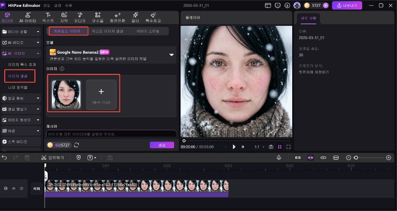Viewport: 397px width, 211px height.
Task: Toggle the grid overlay in player
Action: coord(281,147)
